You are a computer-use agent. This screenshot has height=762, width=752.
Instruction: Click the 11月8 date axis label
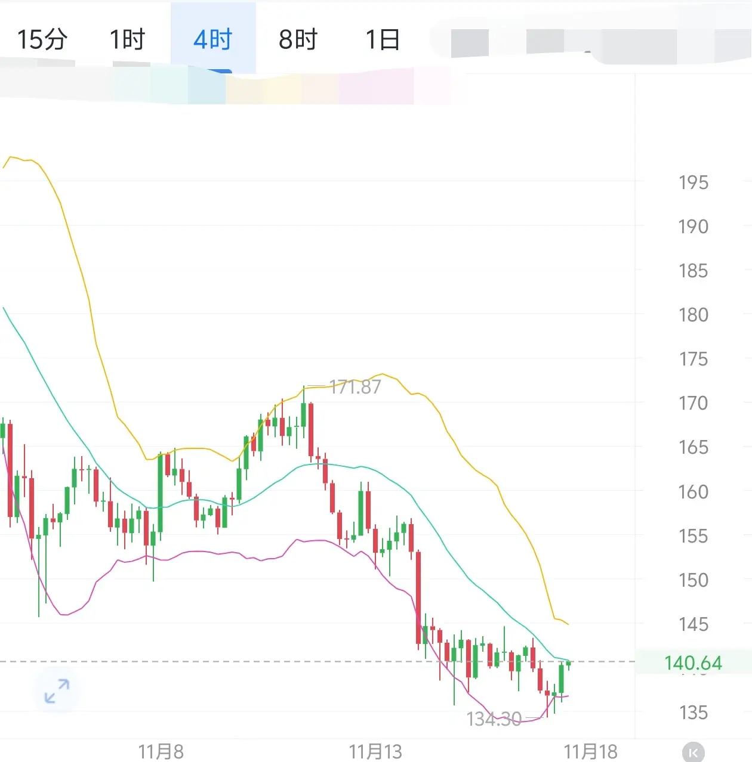coord(161,751)
